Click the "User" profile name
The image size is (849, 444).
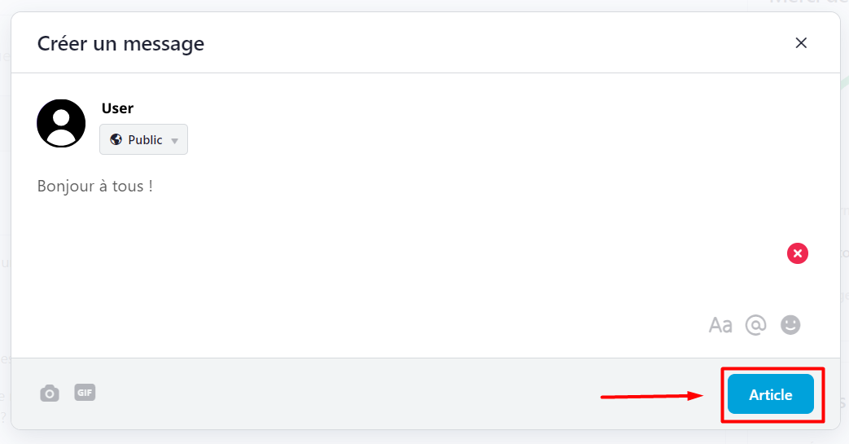tap(117, 108)
